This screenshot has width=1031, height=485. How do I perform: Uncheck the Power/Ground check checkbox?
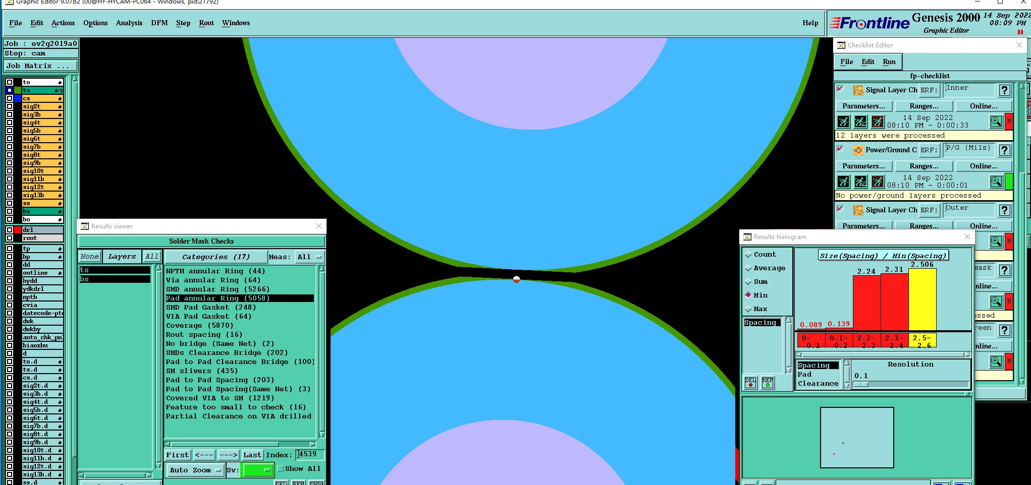(840, 149)
